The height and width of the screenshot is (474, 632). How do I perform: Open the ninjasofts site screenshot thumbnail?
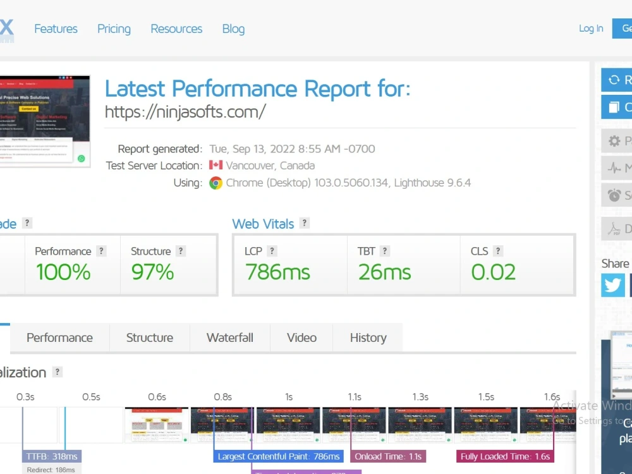point(45,121)
